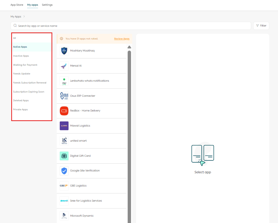Screen dimensions: 278x223
Task: Click the Review Apps link
Action: [122, 39]
